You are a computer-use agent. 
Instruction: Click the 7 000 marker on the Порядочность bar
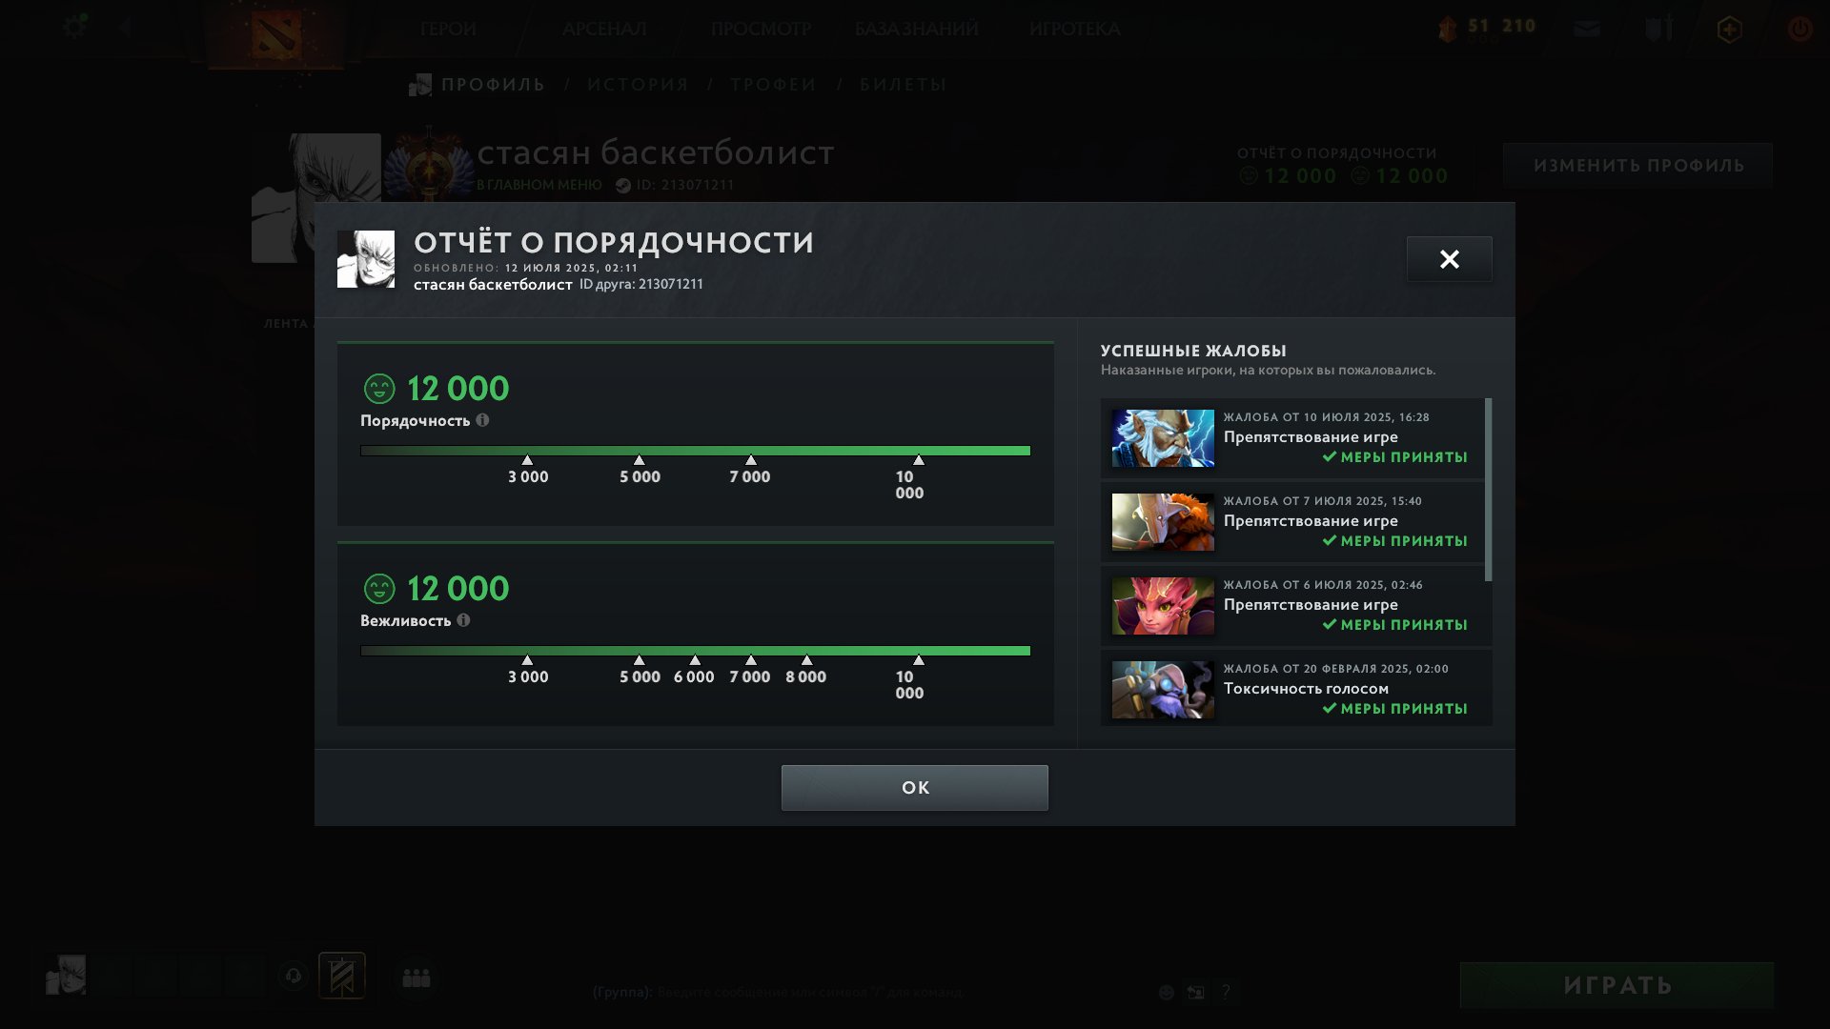point(750,471)
